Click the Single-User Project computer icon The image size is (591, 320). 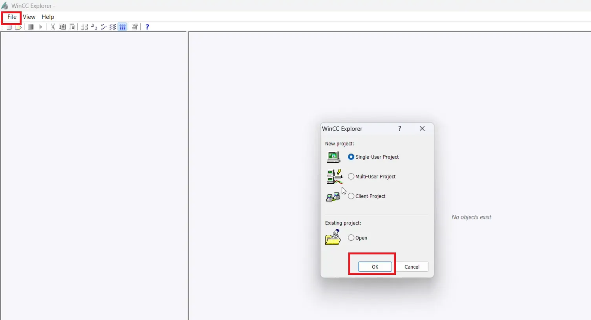point(333,157)
